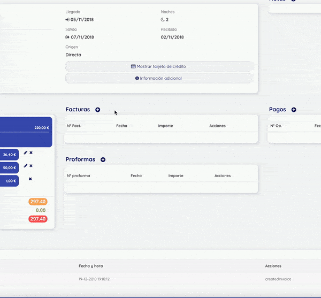Click the Facturas section heading
This screenshot has height=298, width=321.
[78, 110]
